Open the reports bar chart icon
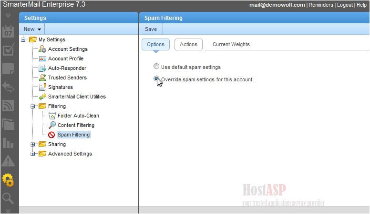 point(8,143)
